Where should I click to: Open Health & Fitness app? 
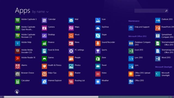point(52,66)
